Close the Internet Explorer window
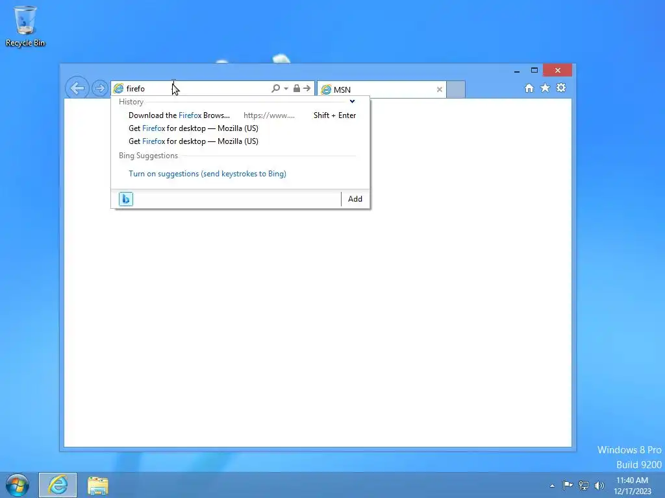The width and height of the screenshot is (665, 498). [x=558, y=70]
